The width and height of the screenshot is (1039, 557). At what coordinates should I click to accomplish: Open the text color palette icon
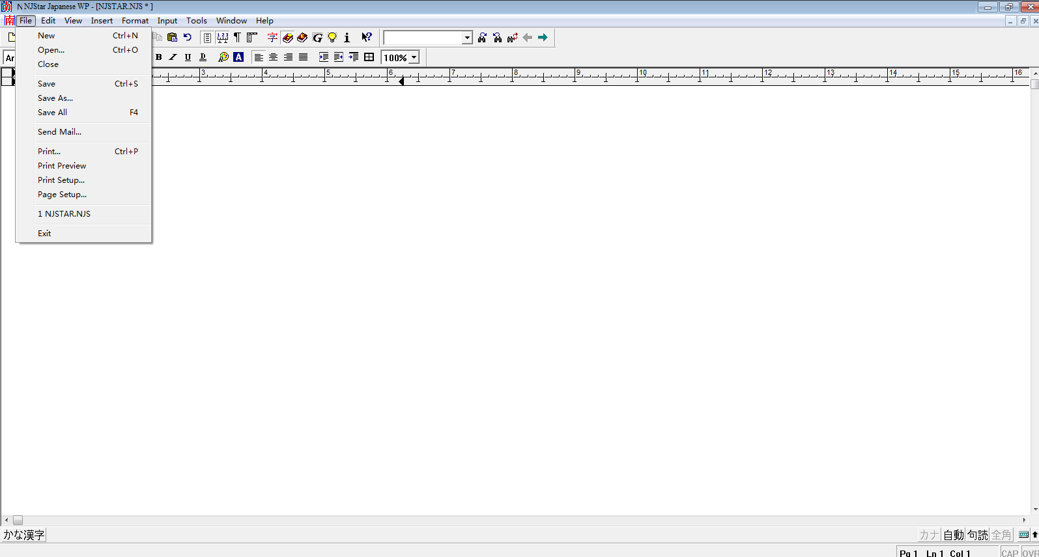(x=223, y=57)
